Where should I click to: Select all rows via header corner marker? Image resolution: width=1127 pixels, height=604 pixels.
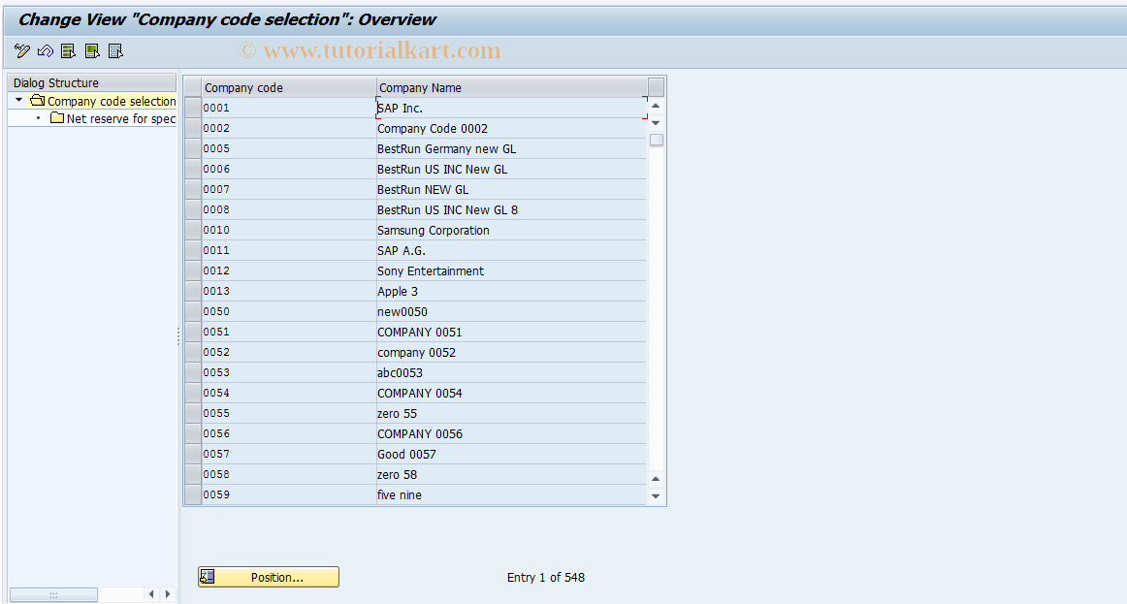tap(193, 87)
